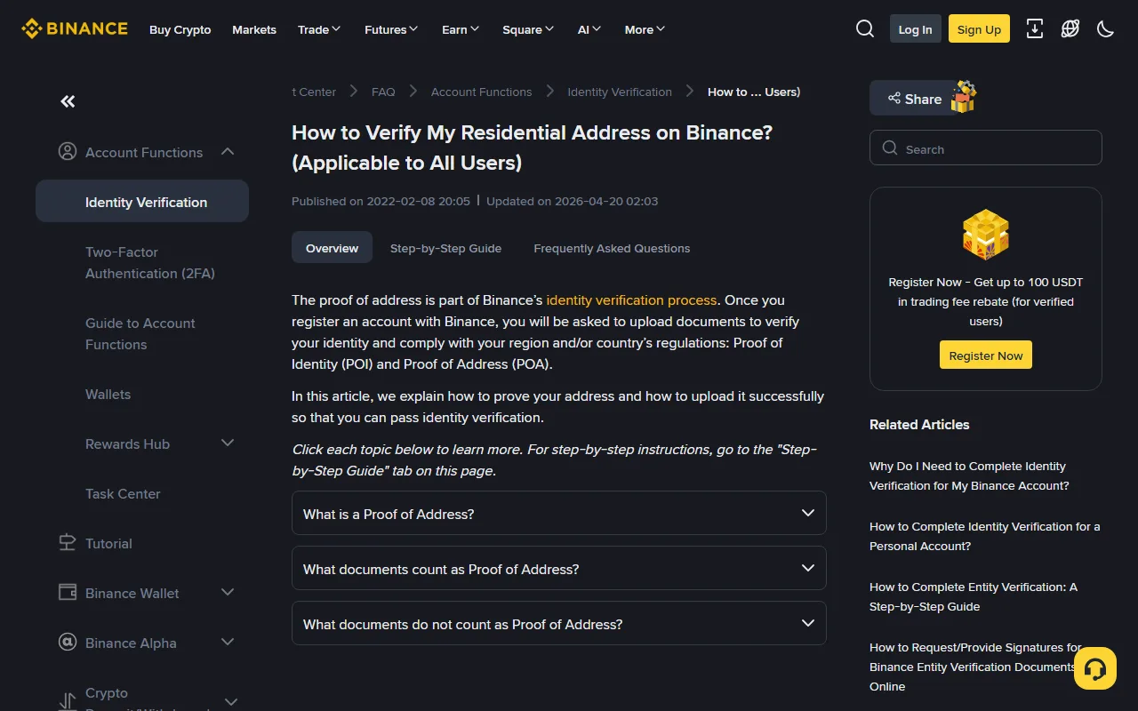Expand 'What documents count as Proof of Address?'
The height and width of the screenshot is (711, 1138).
559,569
